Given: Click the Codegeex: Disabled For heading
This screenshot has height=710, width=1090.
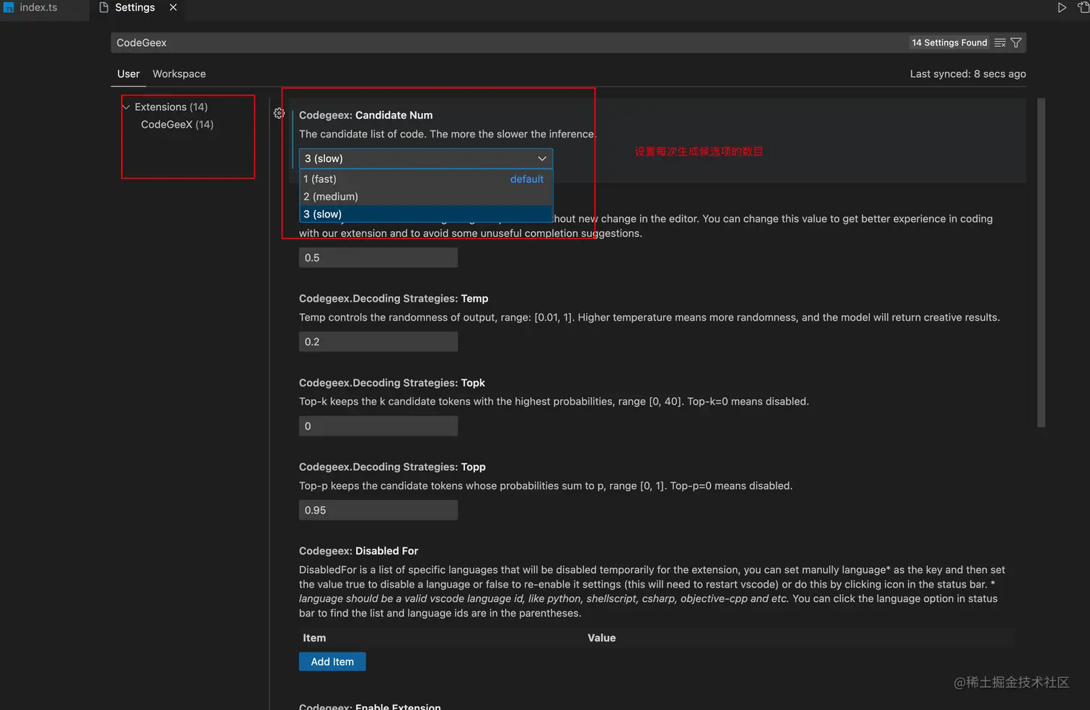Looking at the screenshot, I should click(358, 552).
